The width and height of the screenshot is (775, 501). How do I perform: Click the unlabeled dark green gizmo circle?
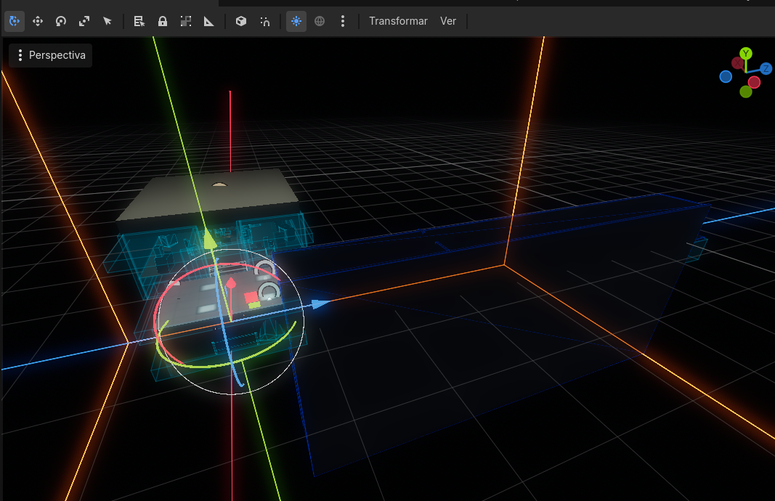click(746, 91)
